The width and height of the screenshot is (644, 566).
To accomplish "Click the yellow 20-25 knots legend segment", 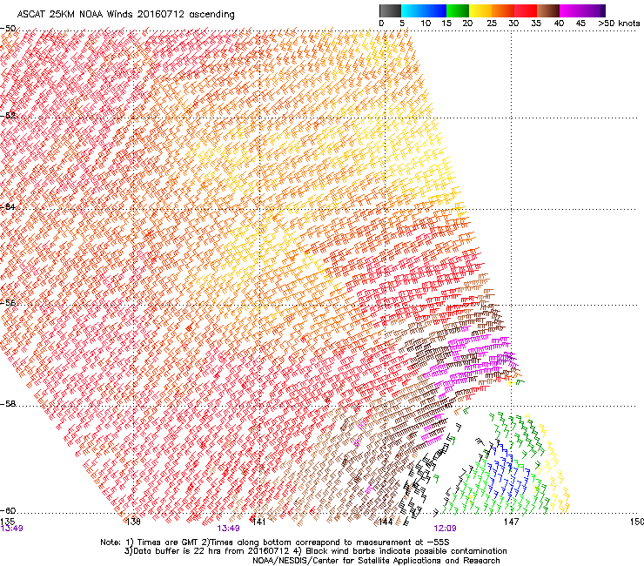I will pyautogui.click(x=480, y=10).
